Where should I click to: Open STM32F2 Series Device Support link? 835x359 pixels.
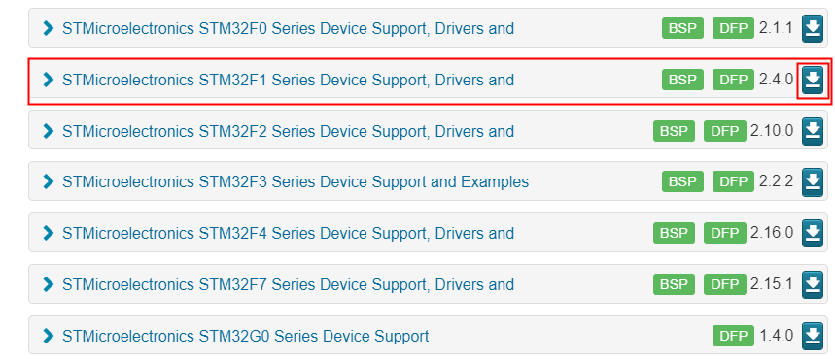[x=288, y=131]
